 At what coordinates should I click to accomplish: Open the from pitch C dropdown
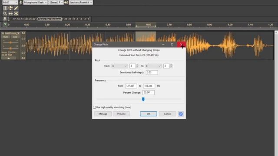(119, 66)
